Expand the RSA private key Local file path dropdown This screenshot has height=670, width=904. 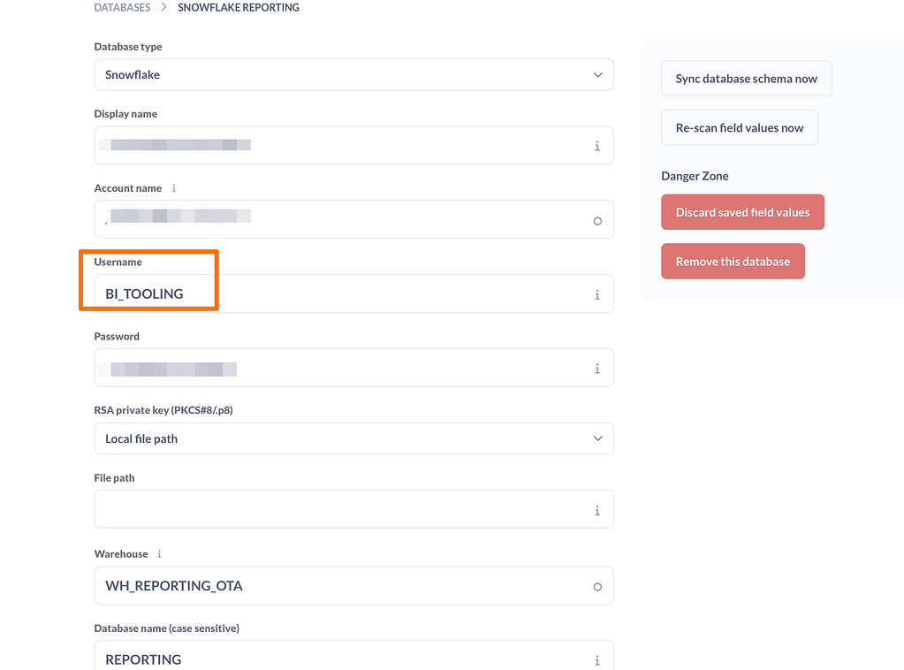pos(354,438)
